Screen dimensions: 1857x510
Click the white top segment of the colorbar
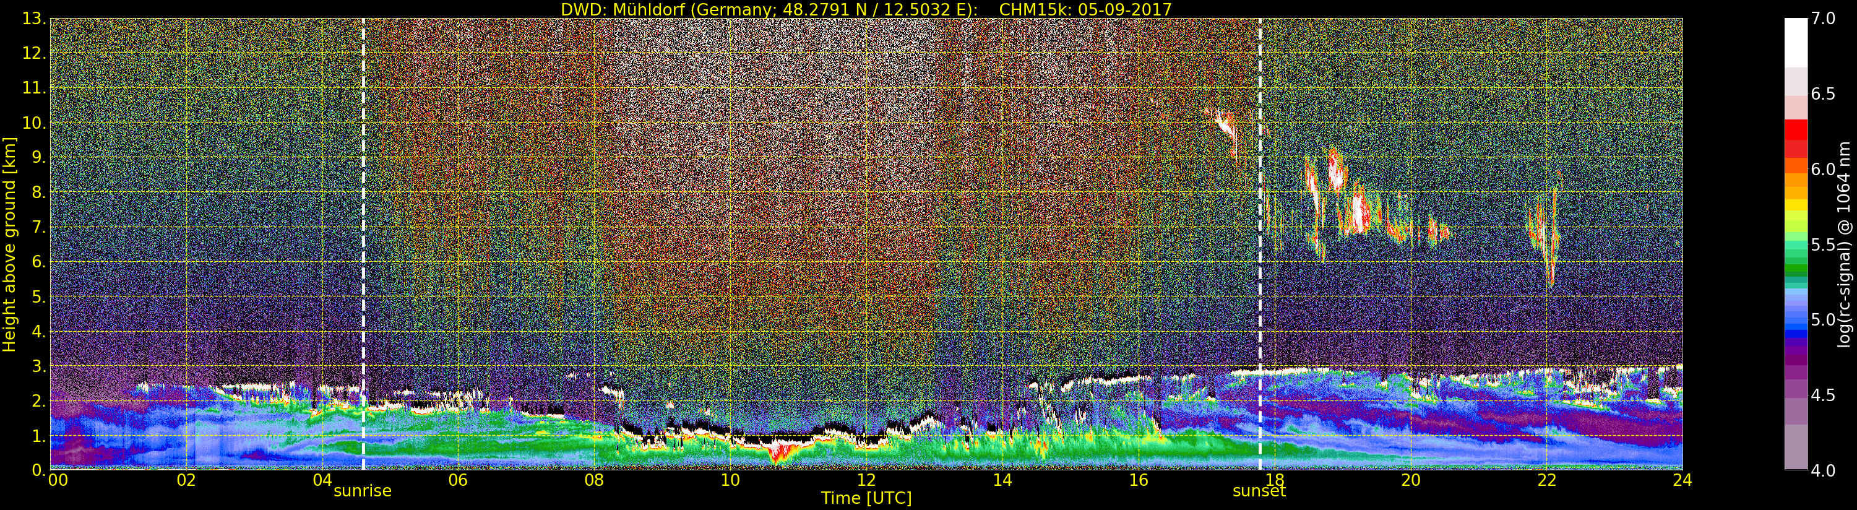click(1796, 43)
